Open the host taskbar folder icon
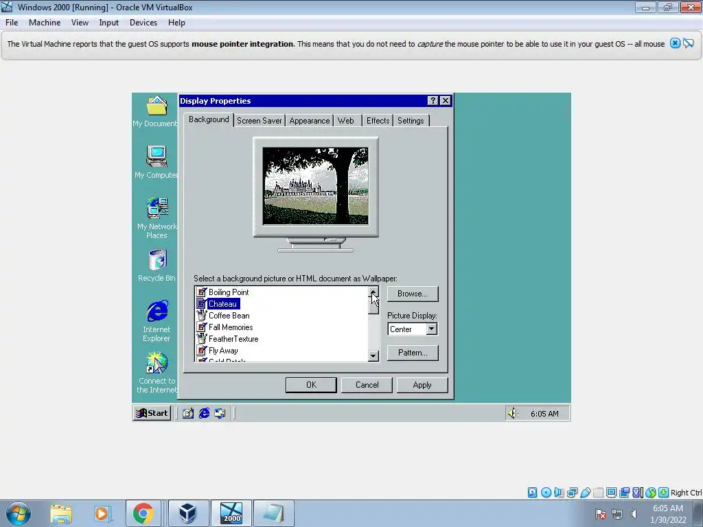The height and width of the screenshot is (527, 703). point(61,513)
